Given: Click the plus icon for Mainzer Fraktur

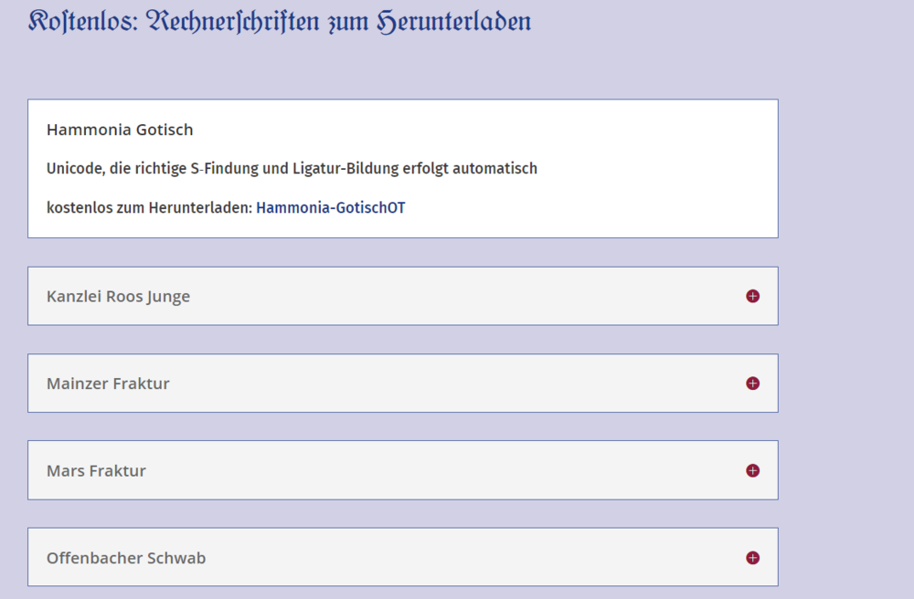Looking at the screenshot, I should pyautogui.click(x=752, y=384).
